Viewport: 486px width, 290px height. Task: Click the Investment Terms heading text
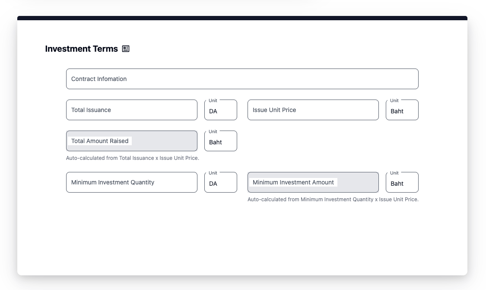pyautogui.click(x=81, y=49)
